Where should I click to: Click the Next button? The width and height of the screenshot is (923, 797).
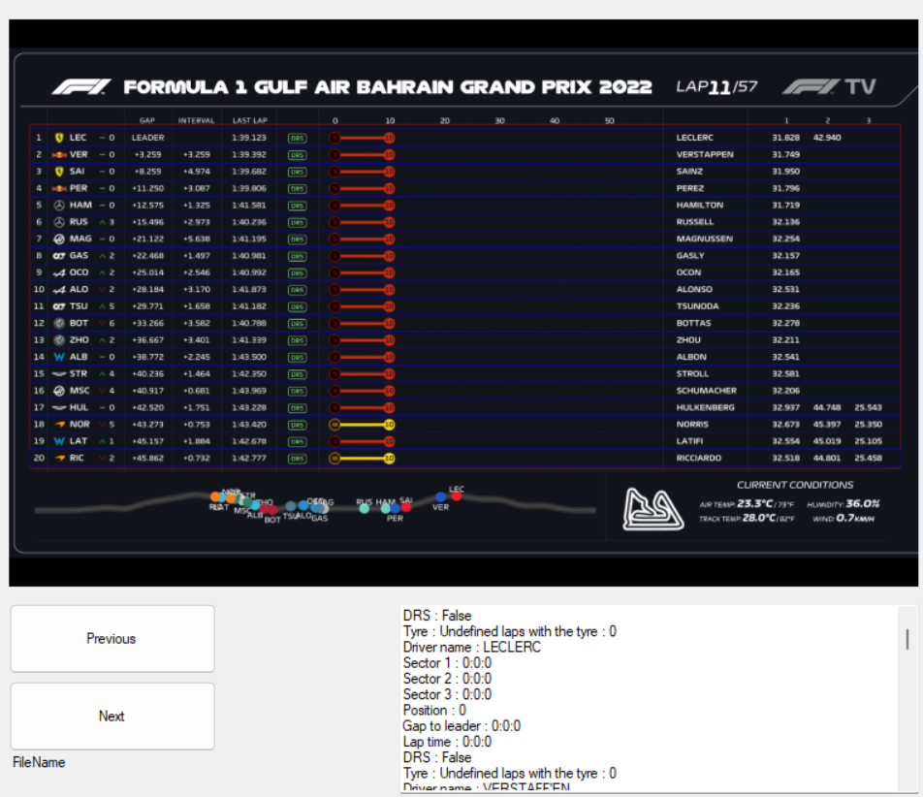(111, 717)
